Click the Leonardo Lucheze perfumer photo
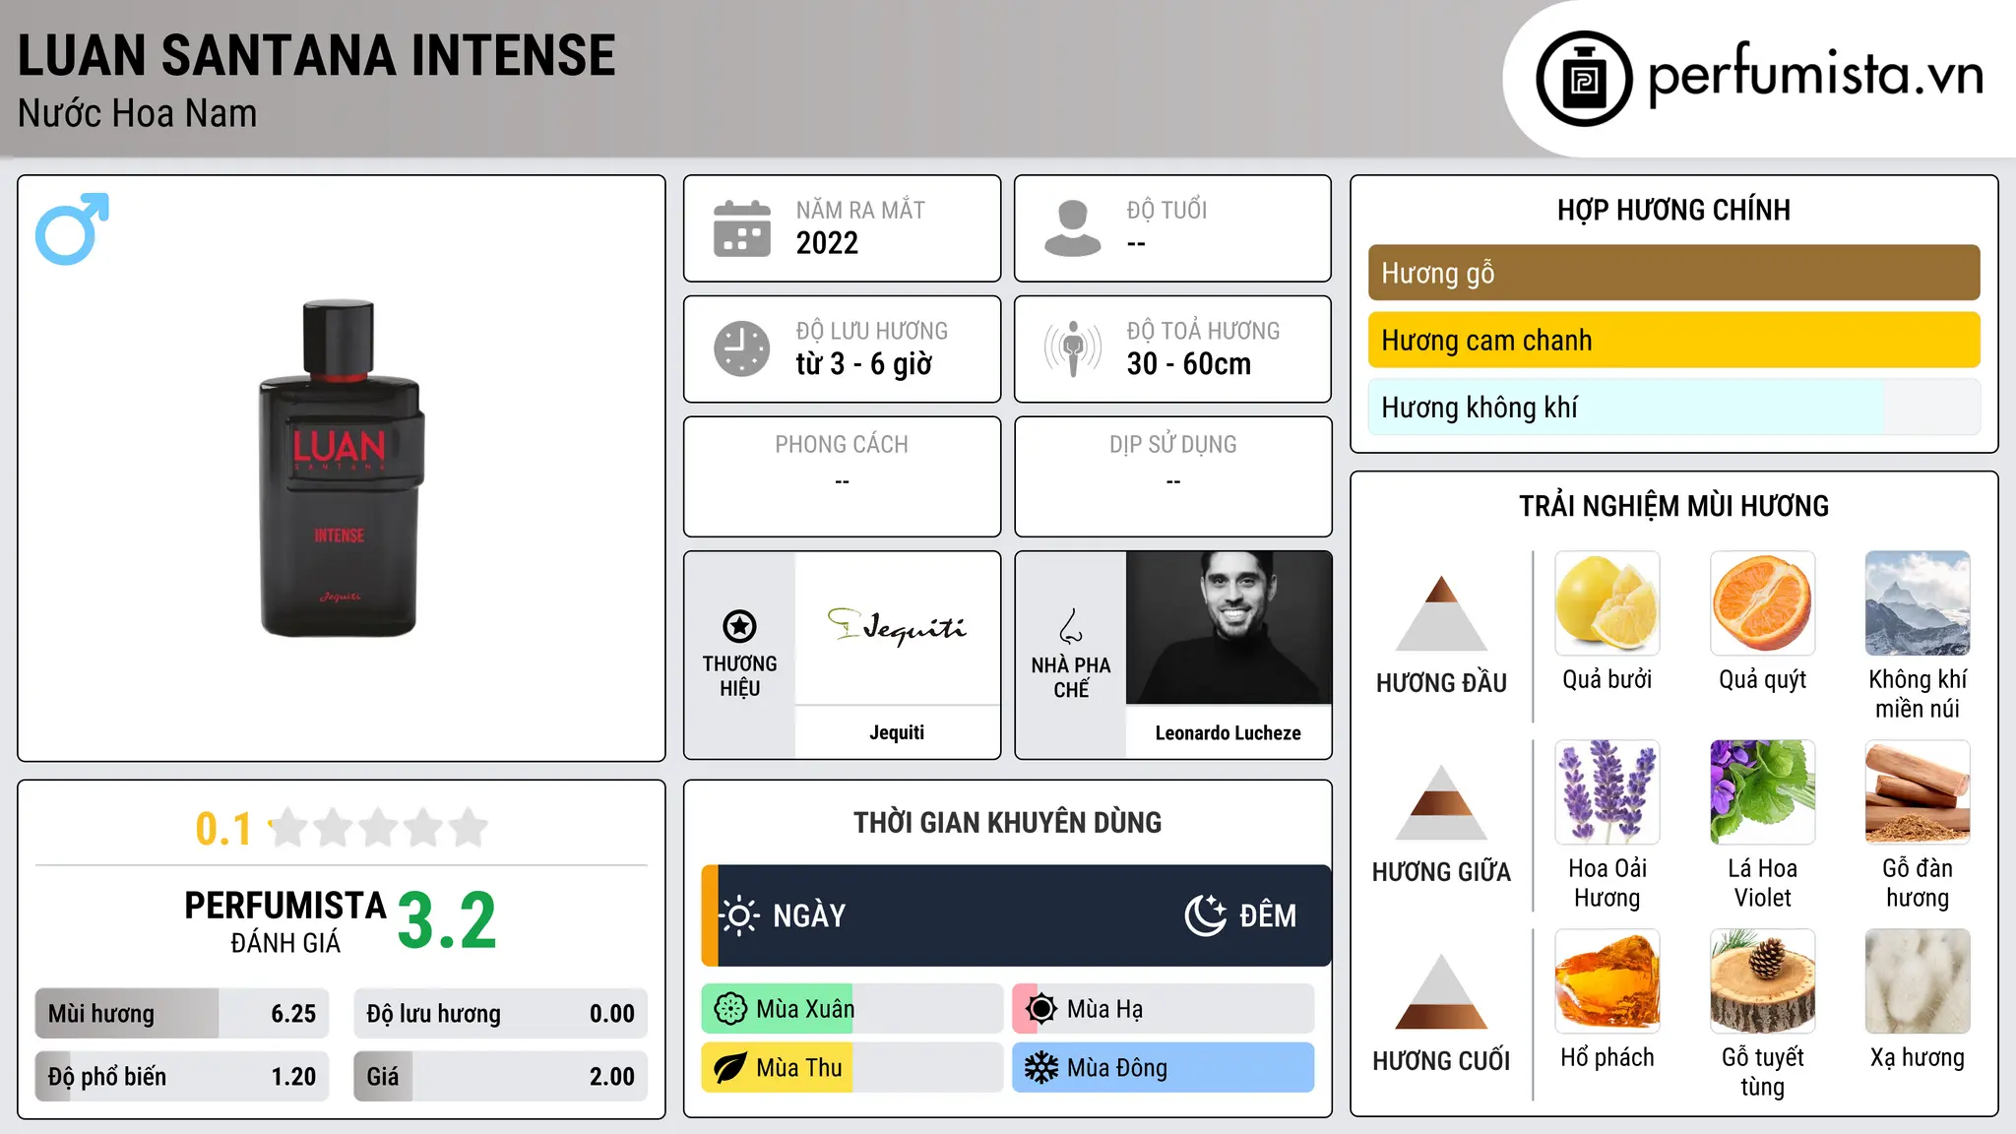The height and width of the screenshot is (1134, 2016). (1228, 627)
